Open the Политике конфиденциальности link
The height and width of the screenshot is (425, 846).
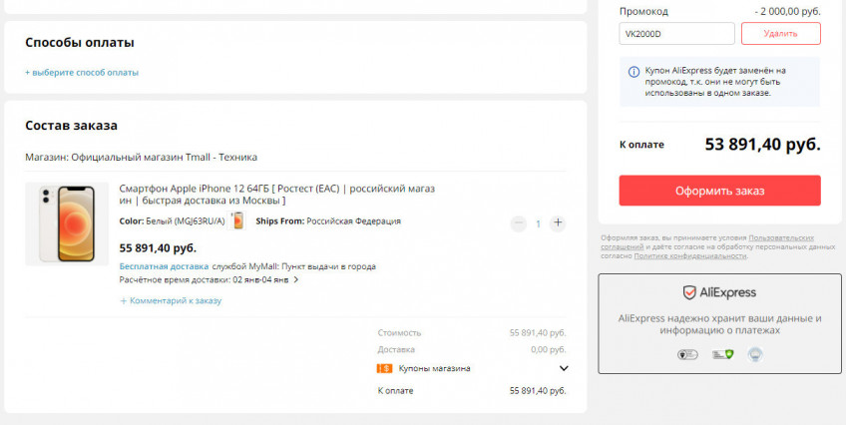click(x=689, y=256)
